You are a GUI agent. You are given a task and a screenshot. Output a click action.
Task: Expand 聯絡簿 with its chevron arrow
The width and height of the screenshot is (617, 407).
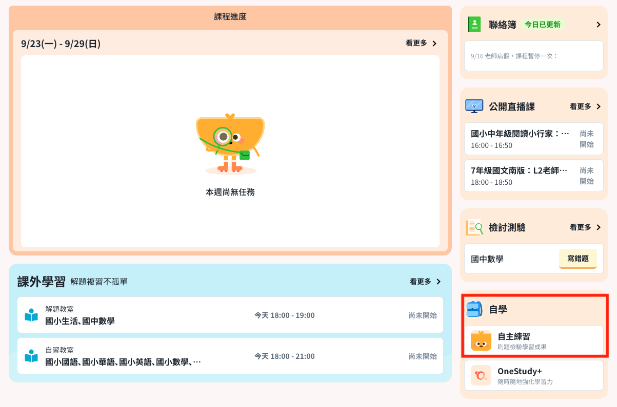tap(598, 25)
